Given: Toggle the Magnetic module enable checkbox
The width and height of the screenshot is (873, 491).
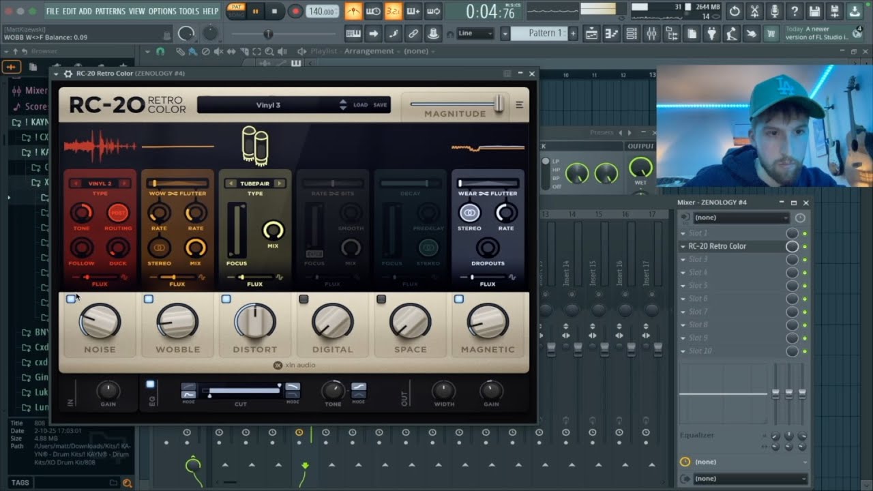Looking at the screenshot, I should pyautogui.click(x=459, y=299).
